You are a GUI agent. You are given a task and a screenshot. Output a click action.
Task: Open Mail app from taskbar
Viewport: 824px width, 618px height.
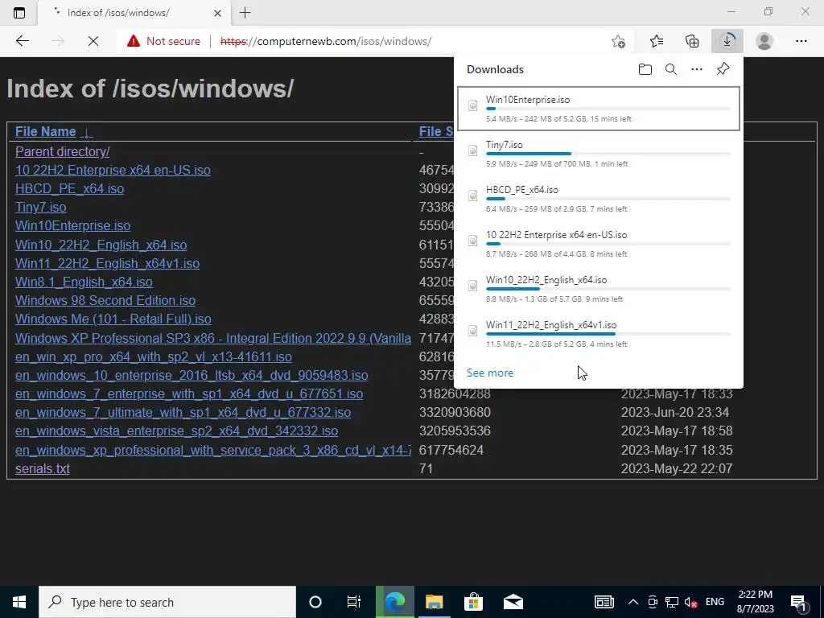513,602
